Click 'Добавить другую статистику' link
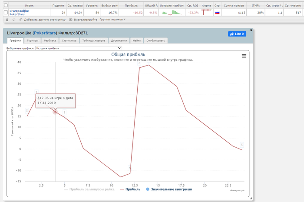Viewport: 304px width, 202px height. [x=45, y=20]
